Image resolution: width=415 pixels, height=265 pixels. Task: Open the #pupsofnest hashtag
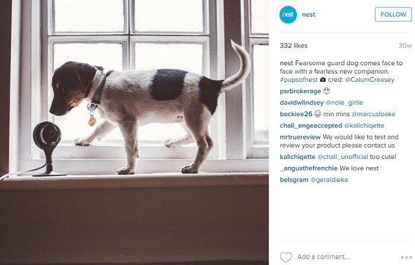pyautogui.click(x=299, y=79)
